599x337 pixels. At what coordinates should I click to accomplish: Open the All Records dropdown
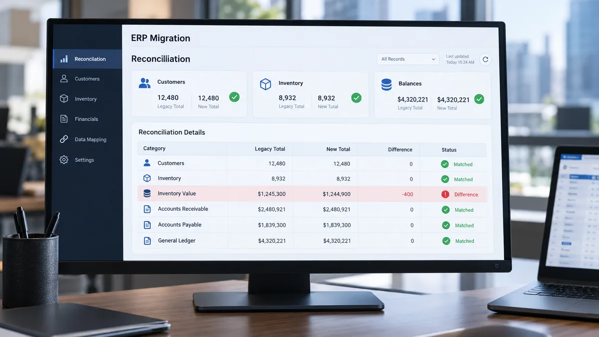408,59
